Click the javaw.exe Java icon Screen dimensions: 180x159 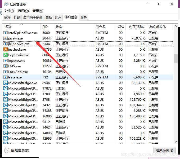(5, 38)
